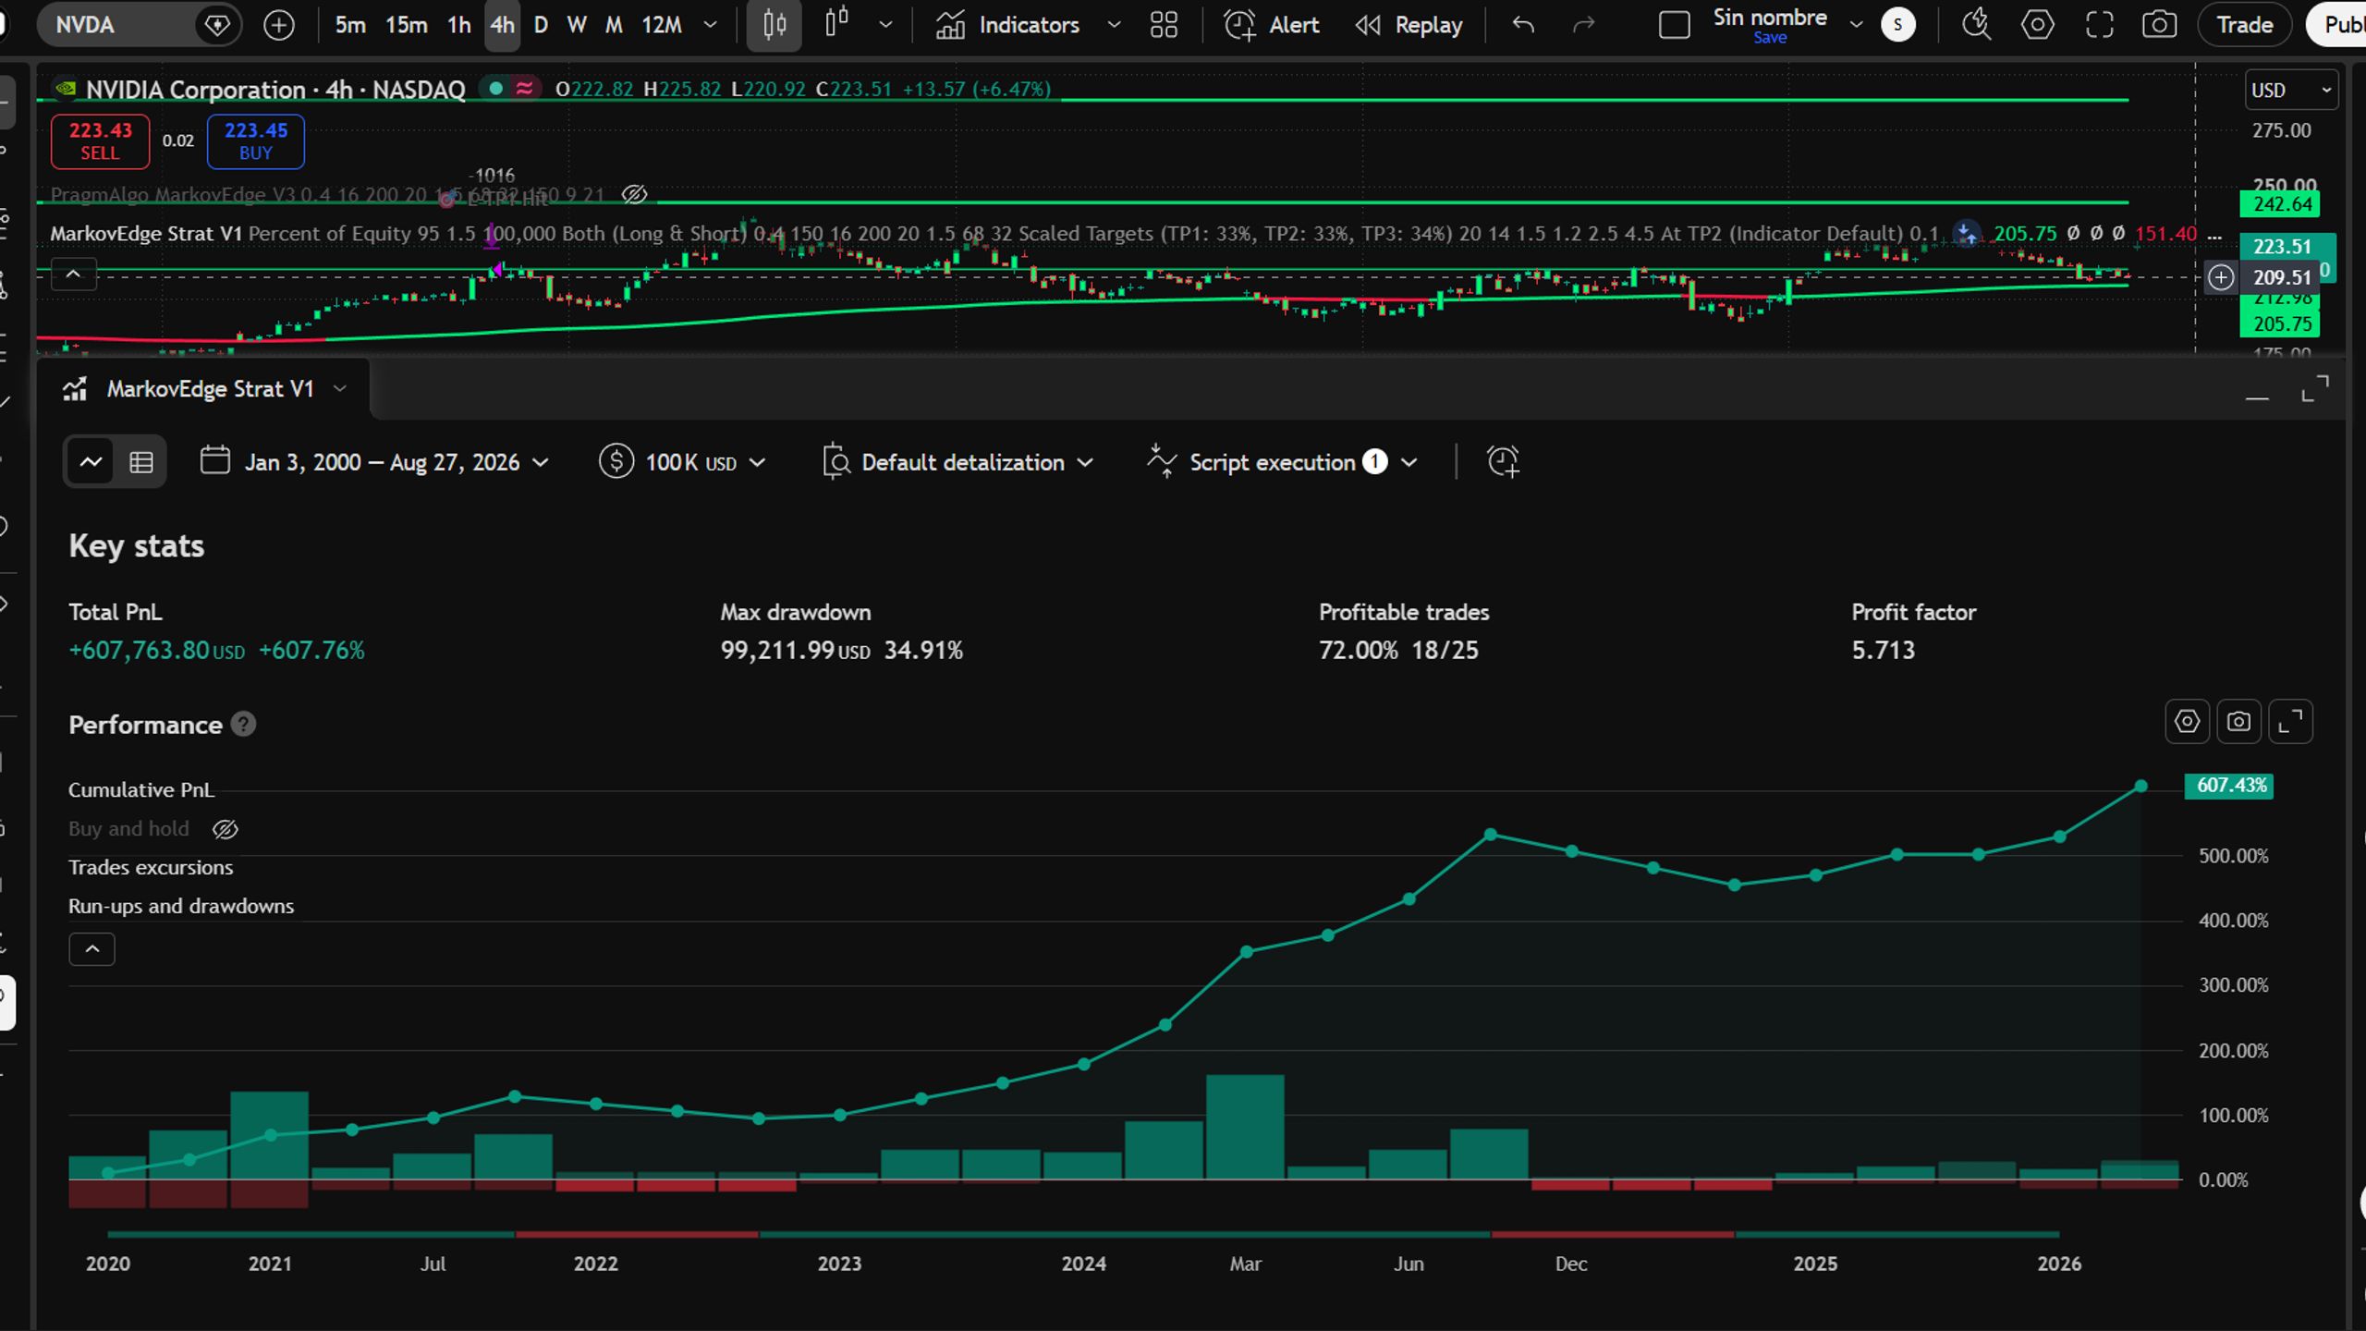Open the Default detalization dropdown
Viewport: 2366px width, 1331px height.
point(957,462)
